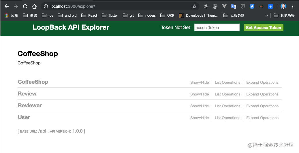Image resolution: width=299 pixels, height=153 pixels.
Task: Expand Operations for User
Action: [262, 118]
